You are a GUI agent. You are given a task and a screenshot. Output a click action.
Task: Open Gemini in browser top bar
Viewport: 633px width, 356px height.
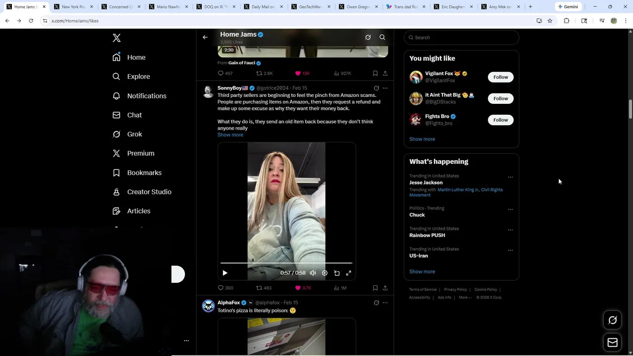point(568,7)
